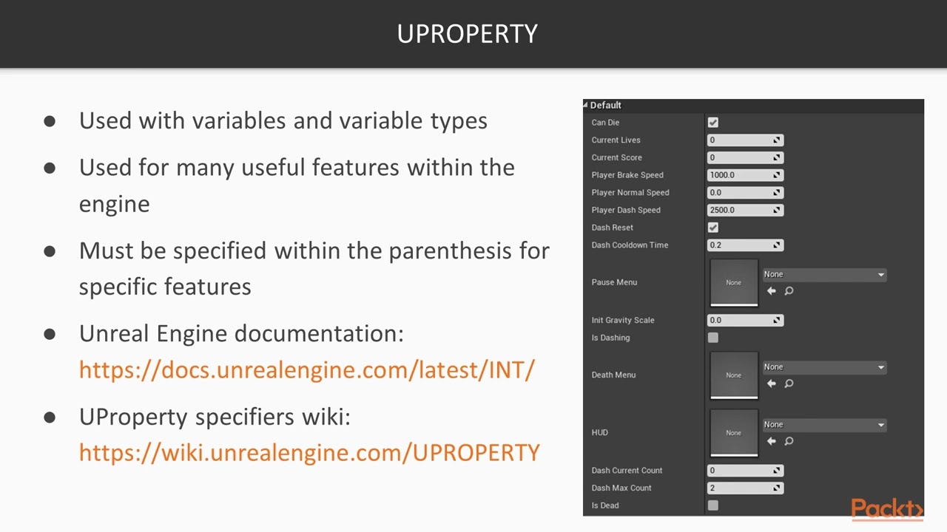Image resolution: width=947 pixels, height=532 pixels.
Task: Browse to Pause Menu asset magnifier icon
Action: pyautogui.click(x=789, y=291)
